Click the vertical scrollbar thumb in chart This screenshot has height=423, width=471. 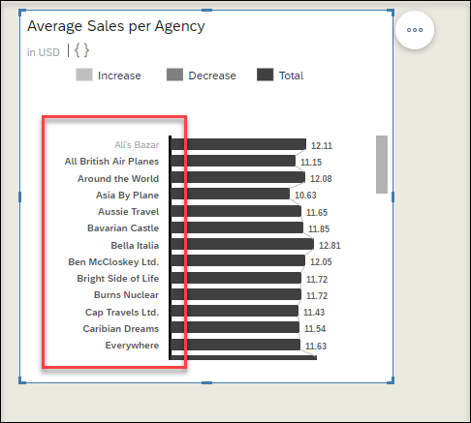click(x=382, y=165)
